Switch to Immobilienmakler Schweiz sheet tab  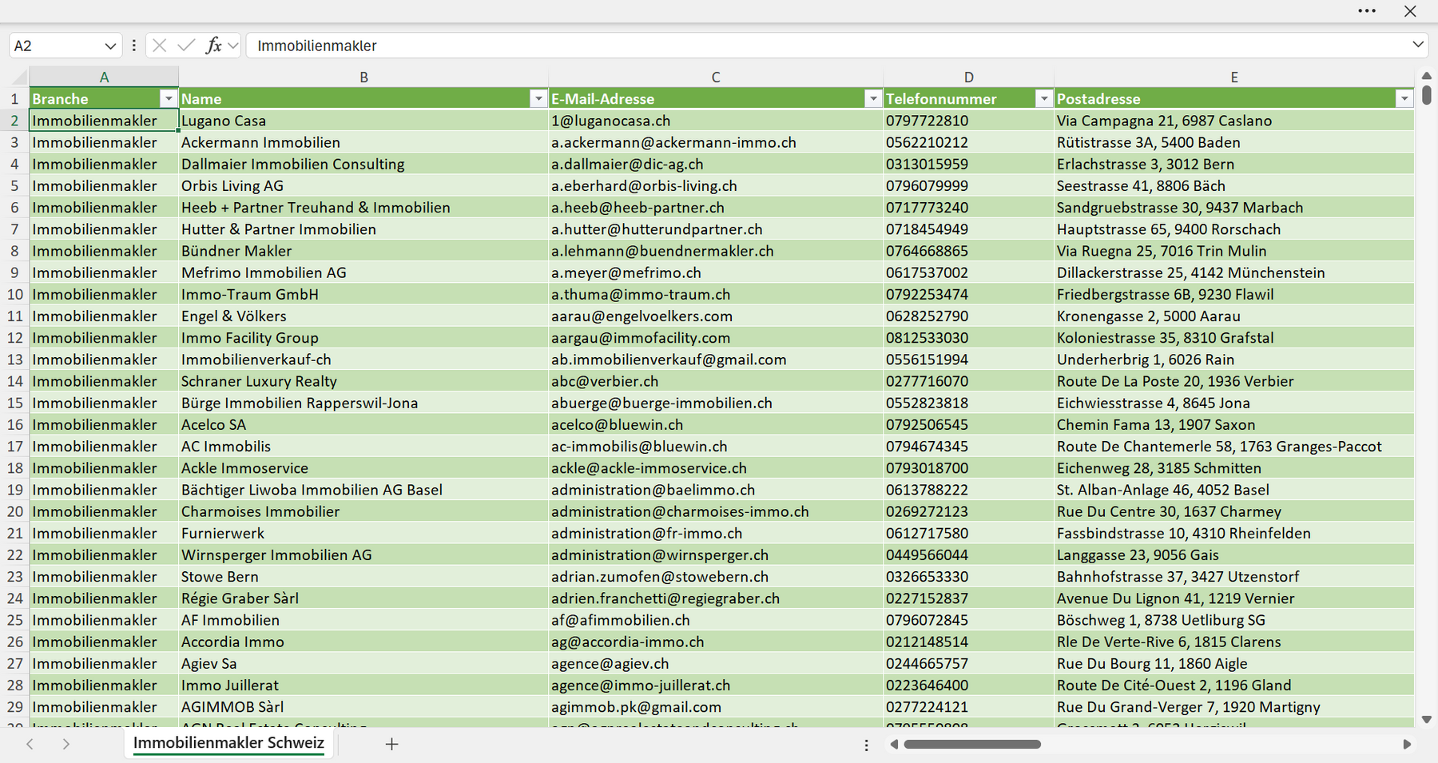(x=228, y=743)
